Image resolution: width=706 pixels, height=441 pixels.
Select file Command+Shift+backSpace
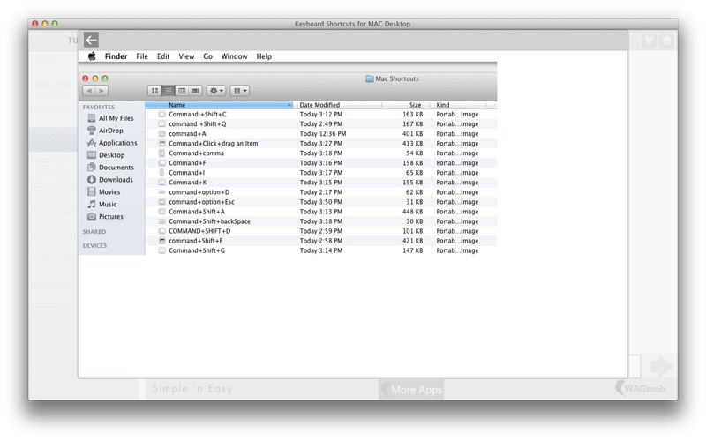coord(321,221)
